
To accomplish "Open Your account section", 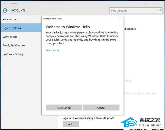I will click(x=21, y=19).
